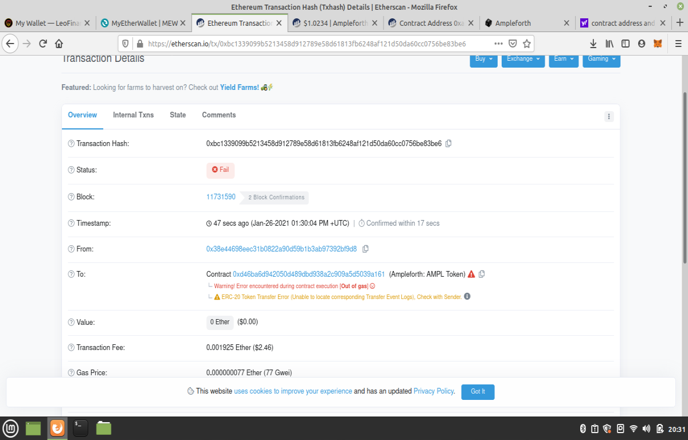Copy the transaction hash to clipboard
688x440 pixels.
pos(448,143)
